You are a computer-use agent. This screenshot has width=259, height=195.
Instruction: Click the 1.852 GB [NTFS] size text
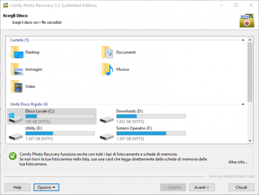130,121
